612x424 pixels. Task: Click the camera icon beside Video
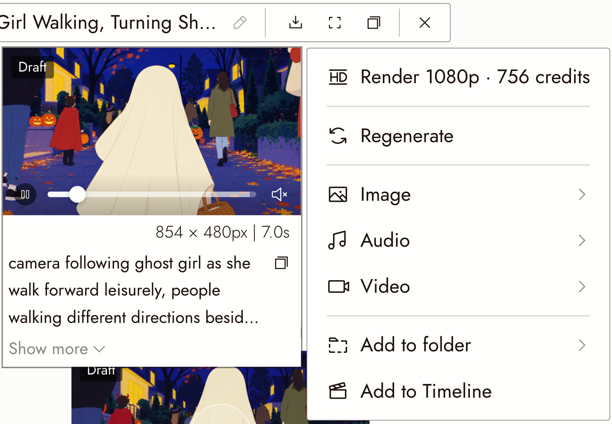click(x=339, y=286)
